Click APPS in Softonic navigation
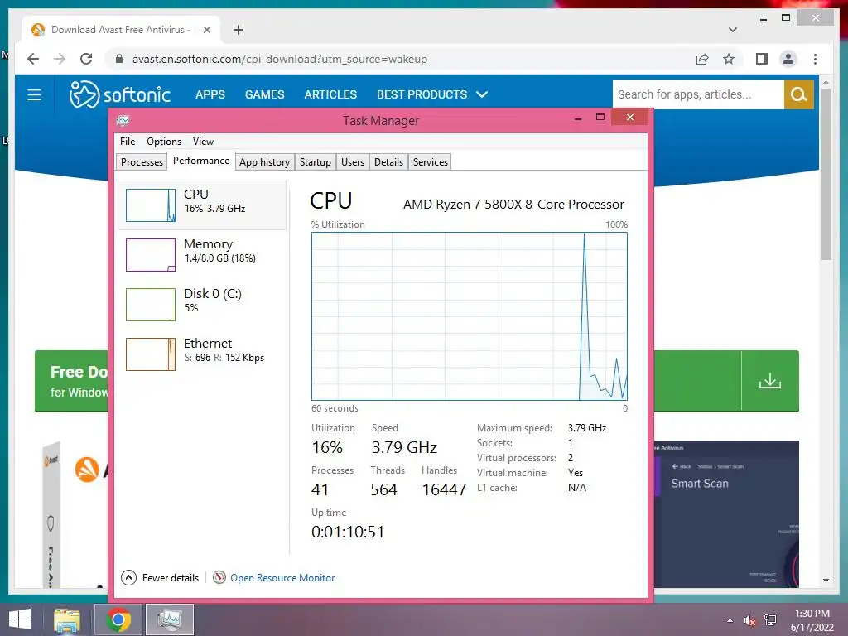This screenshot has width=848, height=636. 210,94
